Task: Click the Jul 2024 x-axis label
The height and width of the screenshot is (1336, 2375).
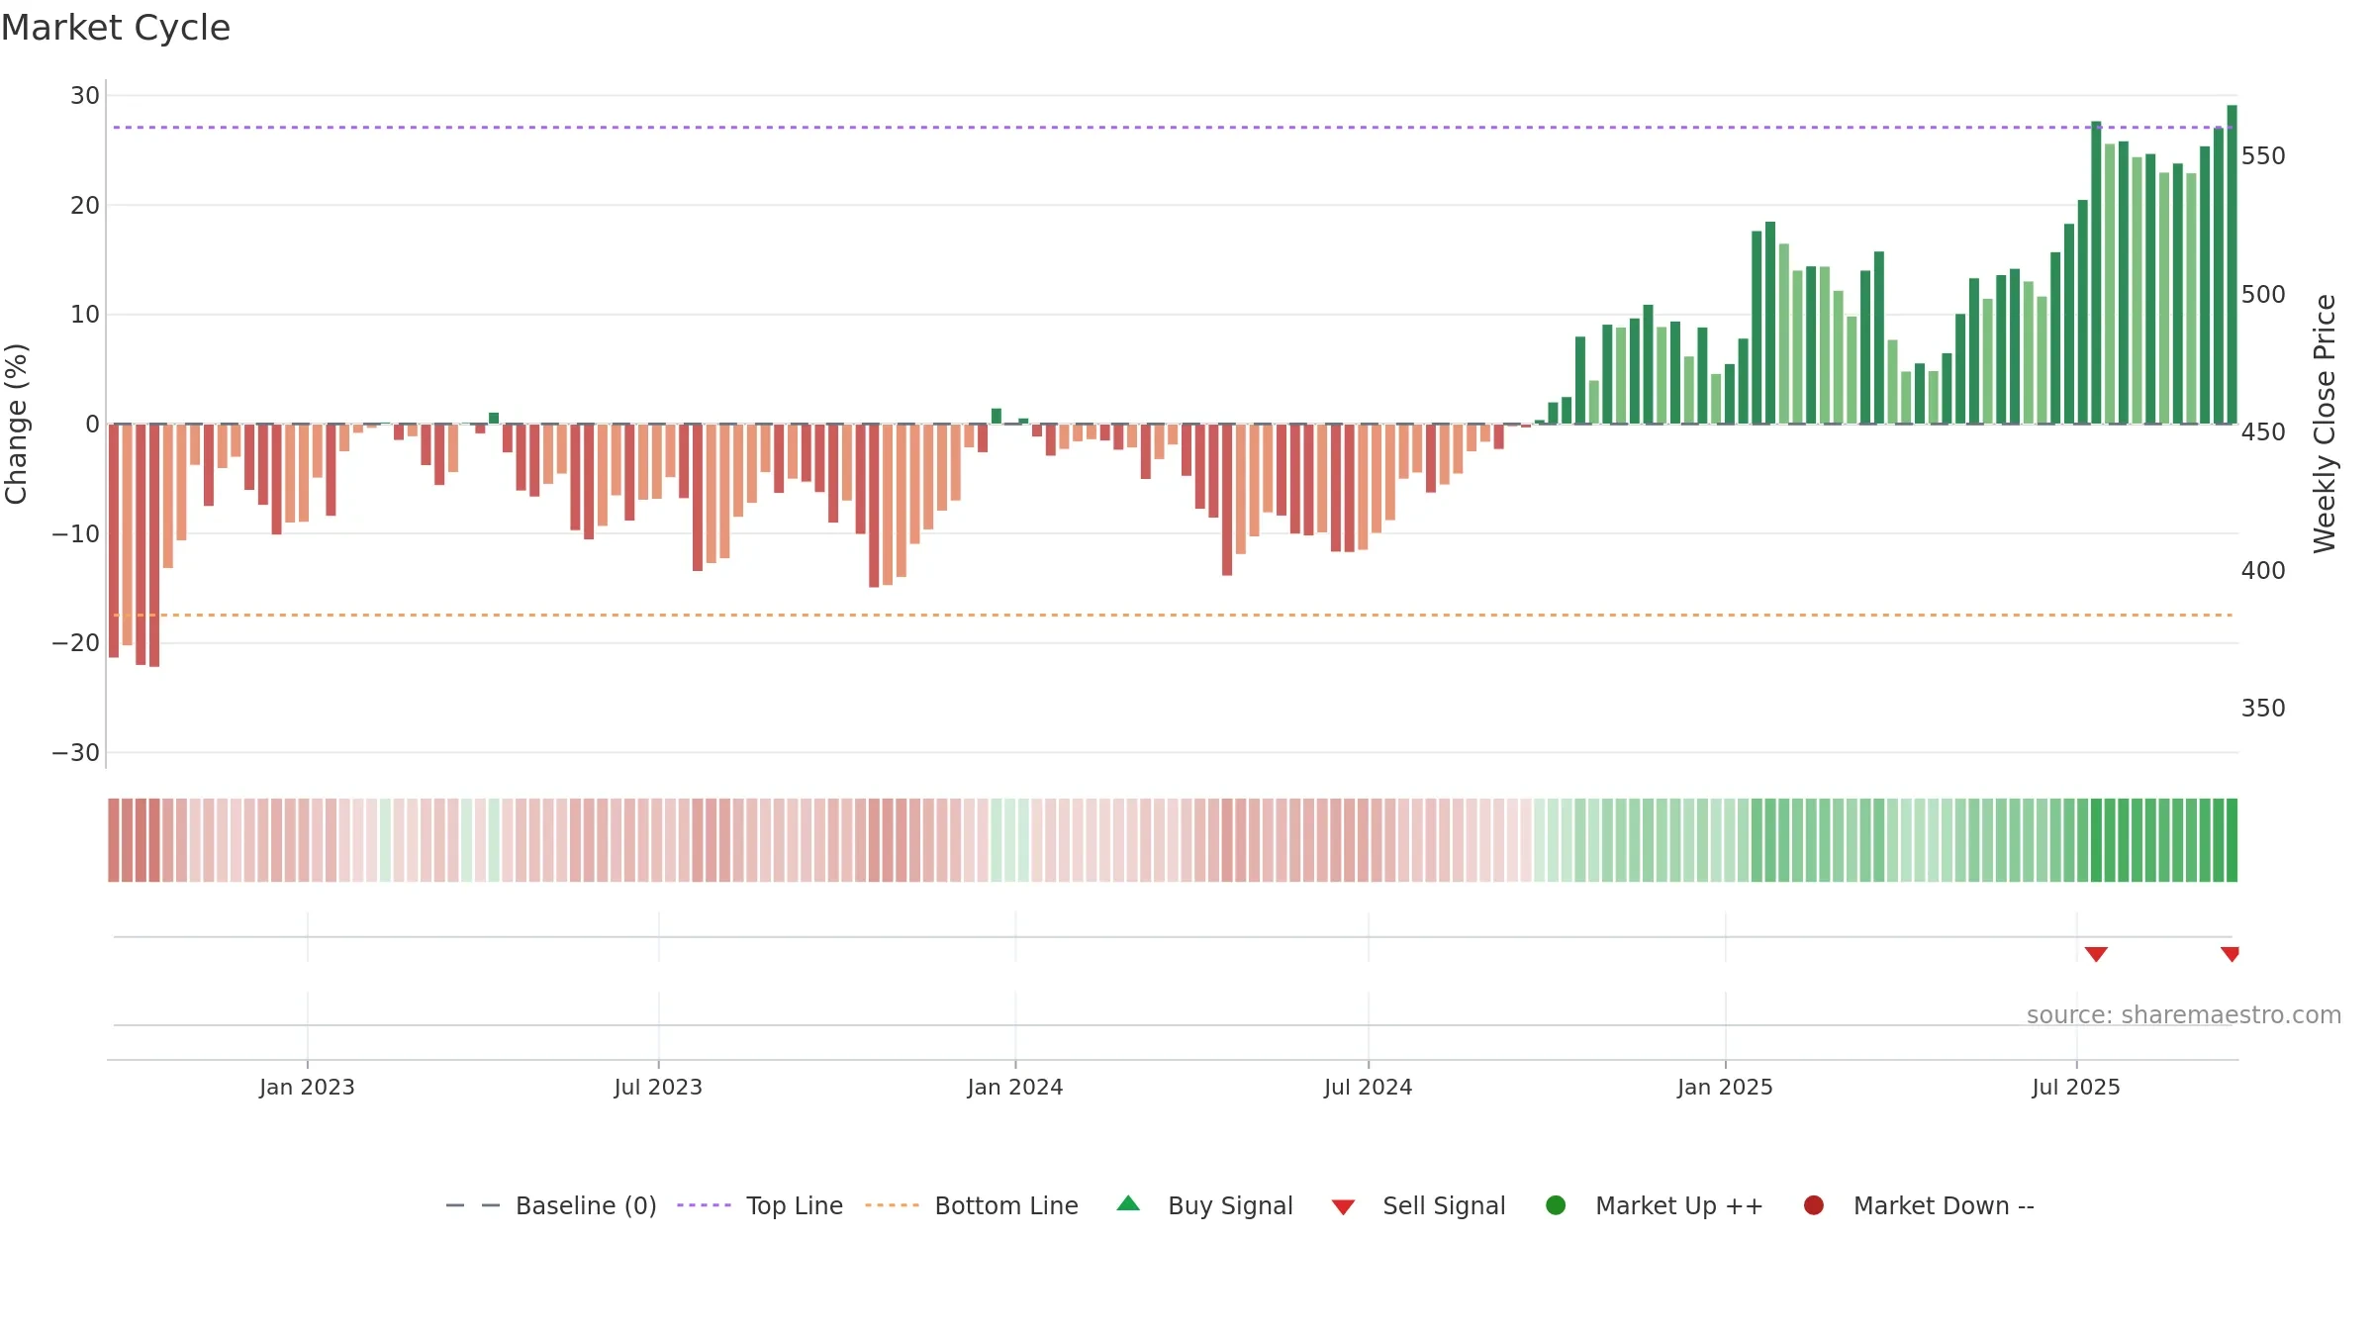Action: coord(1369,1087)
